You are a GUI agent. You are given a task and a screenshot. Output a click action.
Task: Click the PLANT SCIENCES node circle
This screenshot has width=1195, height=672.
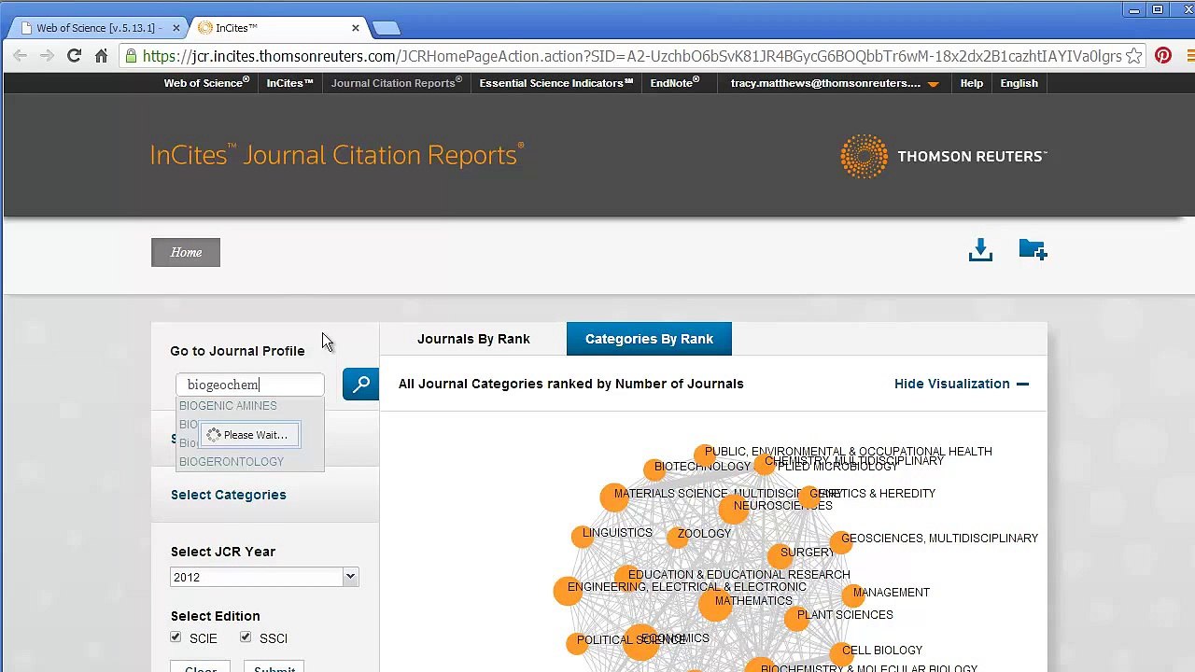pyautogui.click(x=796, y=617)
